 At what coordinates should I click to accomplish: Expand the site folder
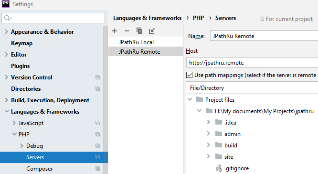(208, 156)
